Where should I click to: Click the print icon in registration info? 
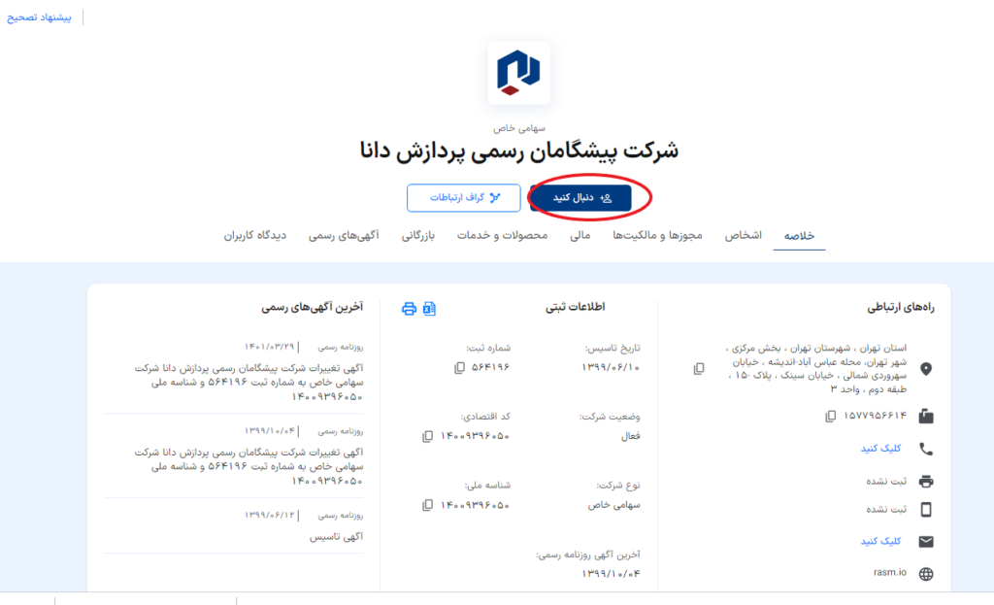[x=409, y=308]
